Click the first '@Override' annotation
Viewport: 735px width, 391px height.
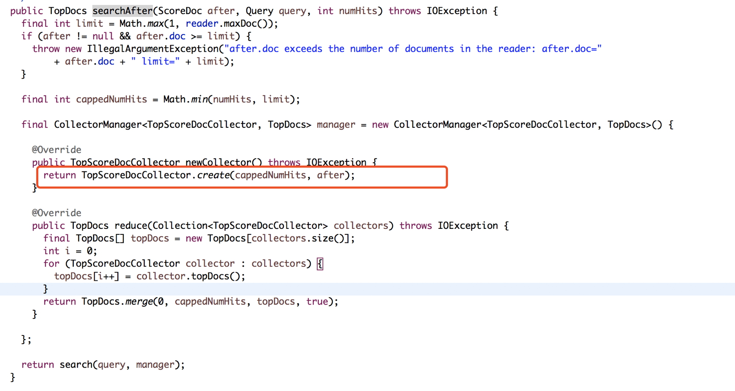point(57,150)
